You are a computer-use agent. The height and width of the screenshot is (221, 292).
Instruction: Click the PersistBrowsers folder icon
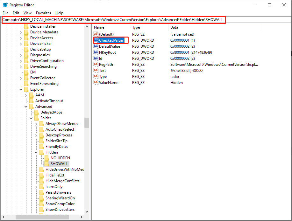tap(41, 192)
